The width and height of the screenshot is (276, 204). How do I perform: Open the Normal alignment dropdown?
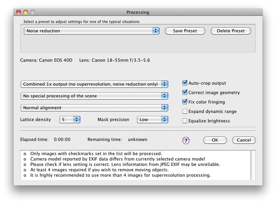pos(94,108)
